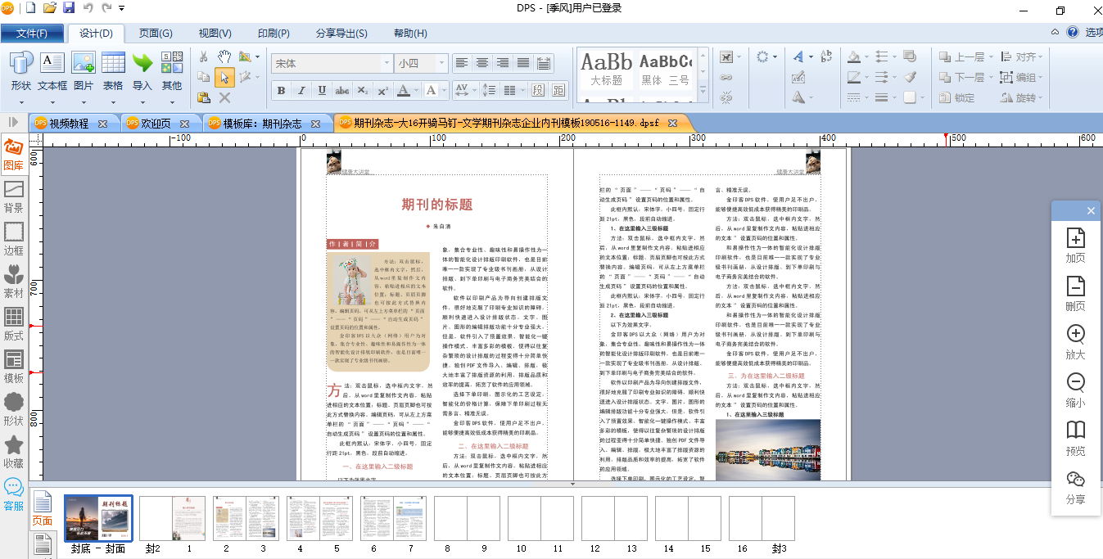The height and width of the screenshot is (559, 1103).
Task: Toggle italic formatting
Action: (x=300, y=90)
